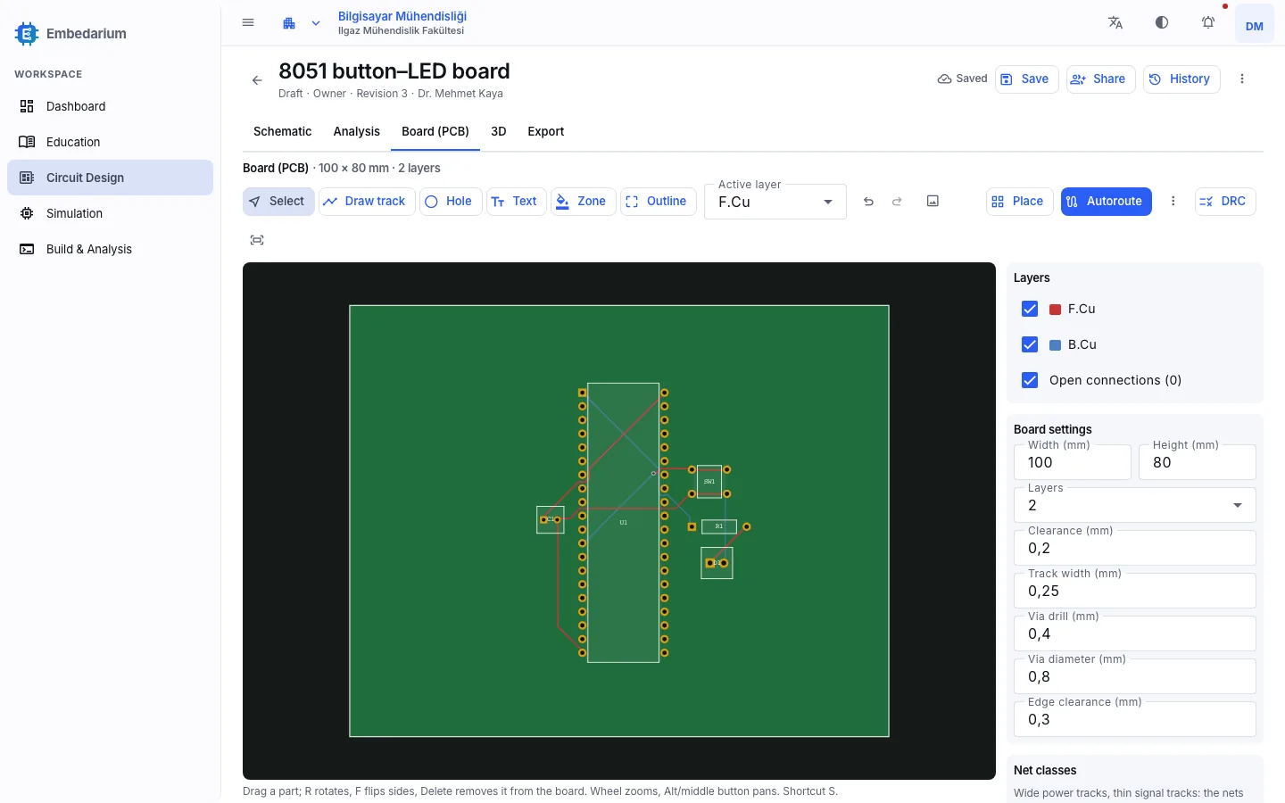Viewport: 1285px width, 803px height.
Task: Open Active layer F.Cu dropdown
Action: [775, 202]
